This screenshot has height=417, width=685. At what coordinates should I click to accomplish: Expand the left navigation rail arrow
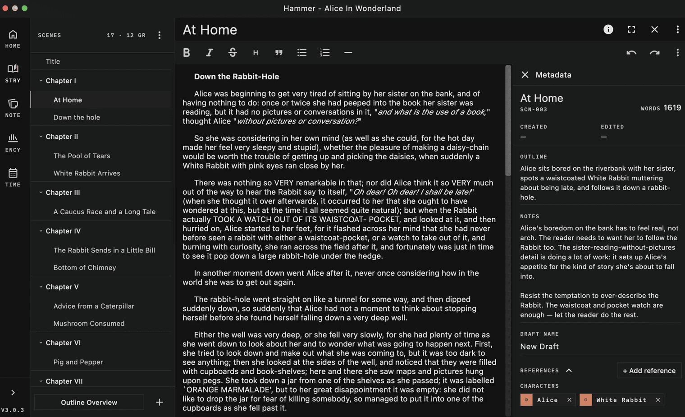click(13, 393)
